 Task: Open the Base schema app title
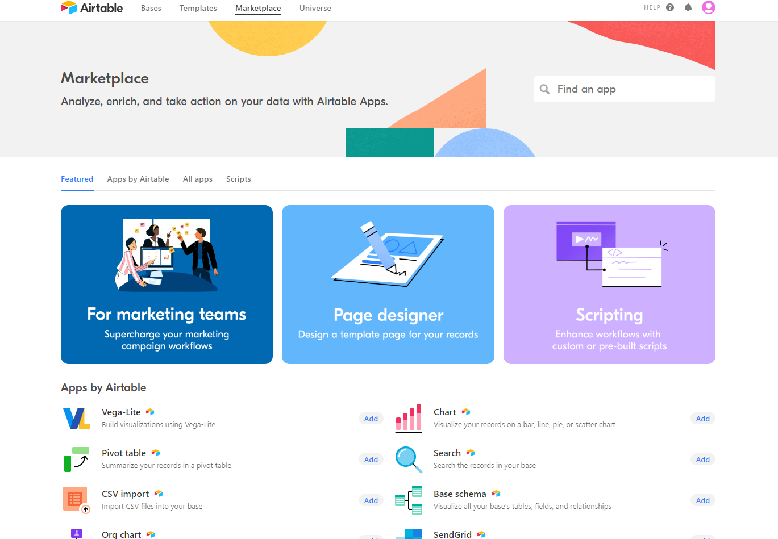(460, 494)
